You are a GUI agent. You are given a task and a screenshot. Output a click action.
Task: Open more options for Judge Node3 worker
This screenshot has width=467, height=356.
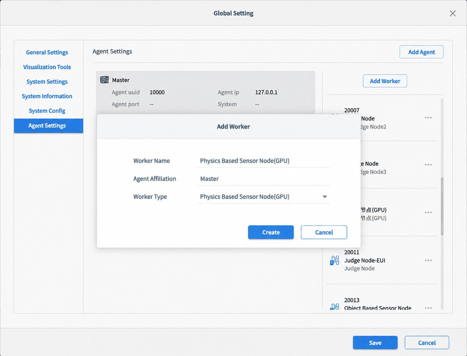pos(428,165)
